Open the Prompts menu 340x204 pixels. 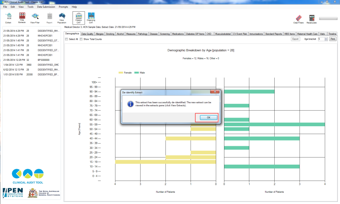click(x=63, y=7)
